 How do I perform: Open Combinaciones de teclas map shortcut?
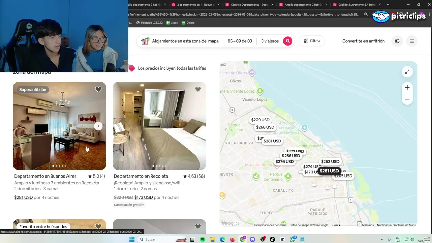click(270, 225)
